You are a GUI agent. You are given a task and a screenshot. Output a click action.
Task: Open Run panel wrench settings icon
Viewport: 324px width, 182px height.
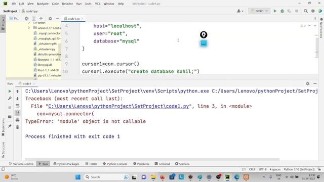click(x=10, y=99)
